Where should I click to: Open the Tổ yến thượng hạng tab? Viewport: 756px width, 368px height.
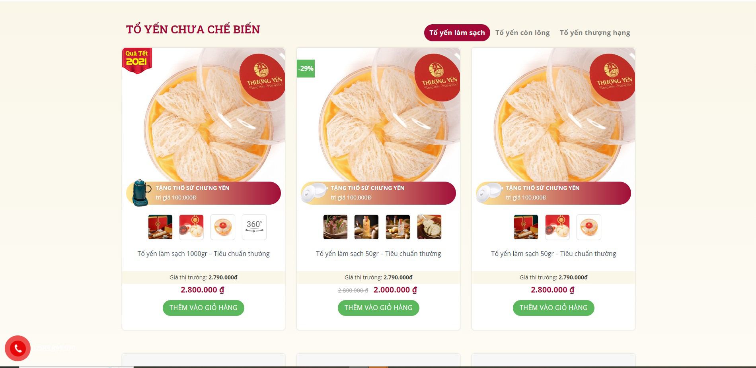[x=595, y=33]
